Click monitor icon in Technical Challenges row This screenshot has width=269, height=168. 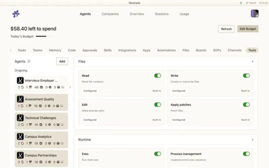62,125
